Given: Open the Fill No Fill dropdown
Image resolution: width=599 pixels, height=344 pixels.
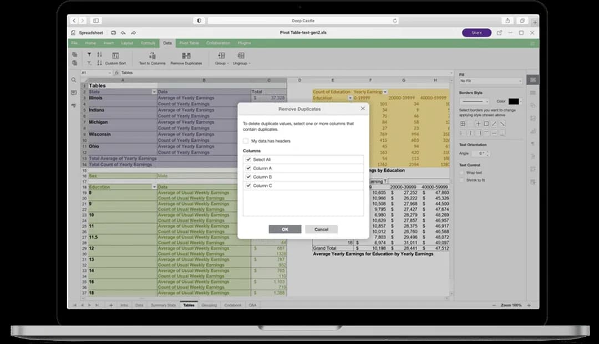Looking at the screenshot, I should [x=490, y=81].
